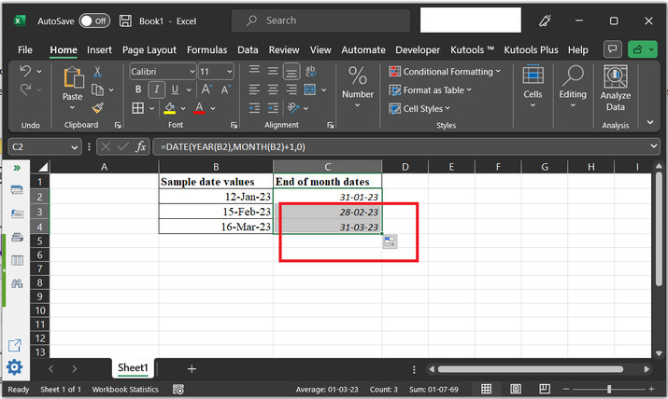
Task: Open the Editing group
Action: point(573,87)
